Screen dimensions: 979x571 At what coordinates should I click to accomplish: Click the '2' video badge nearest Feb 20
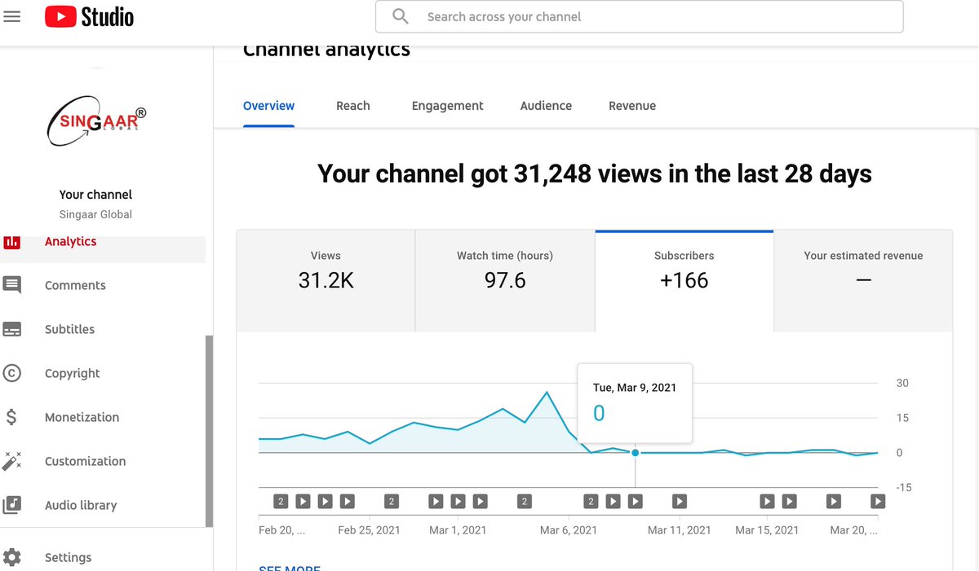pyautogui.click(x=280, y=501)
